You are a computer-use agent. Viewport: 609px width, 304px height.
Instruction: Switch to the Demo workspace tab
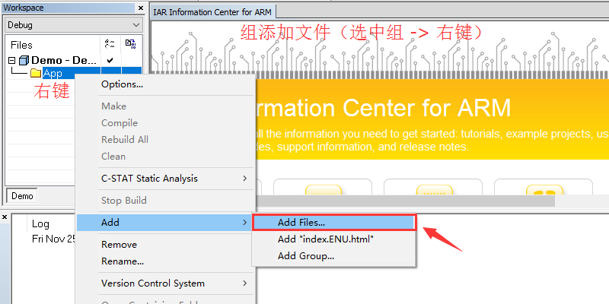tap(22, 196)
